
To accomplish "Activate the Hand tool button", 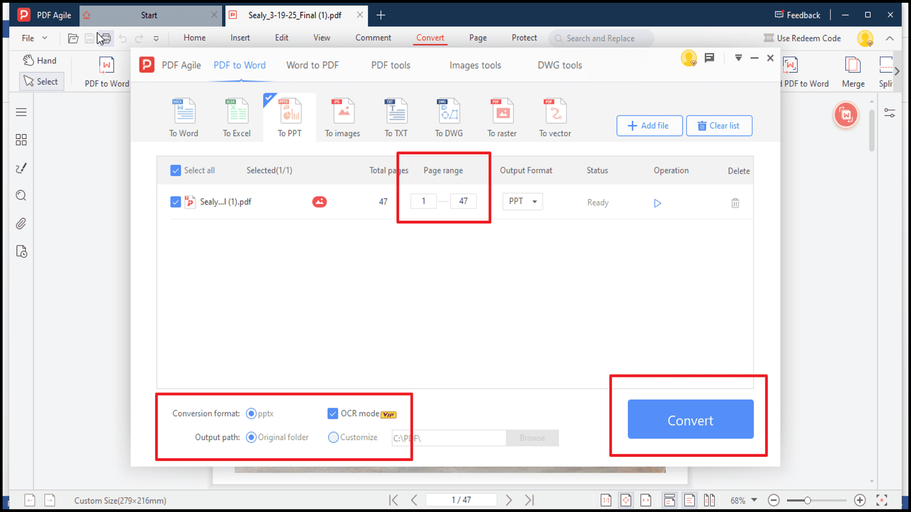I will click(x=41, y=61).
